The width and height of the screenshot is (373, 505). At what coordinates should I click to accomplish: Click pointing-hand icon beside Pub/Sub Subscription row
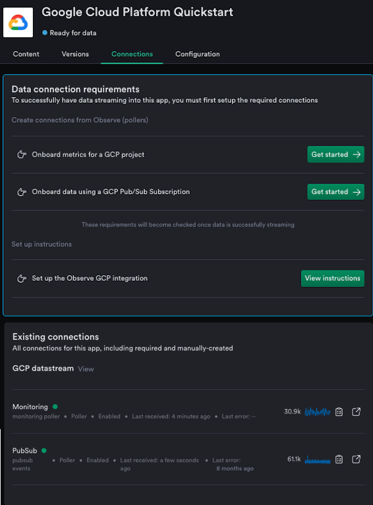coord(22,192)
